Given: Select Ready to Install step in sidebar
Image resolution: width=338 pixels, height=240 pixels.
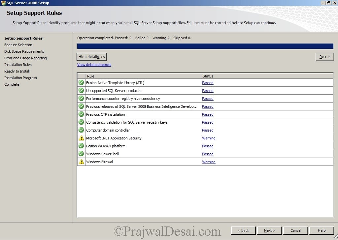Looking at the screenshot, I should 17,71.
